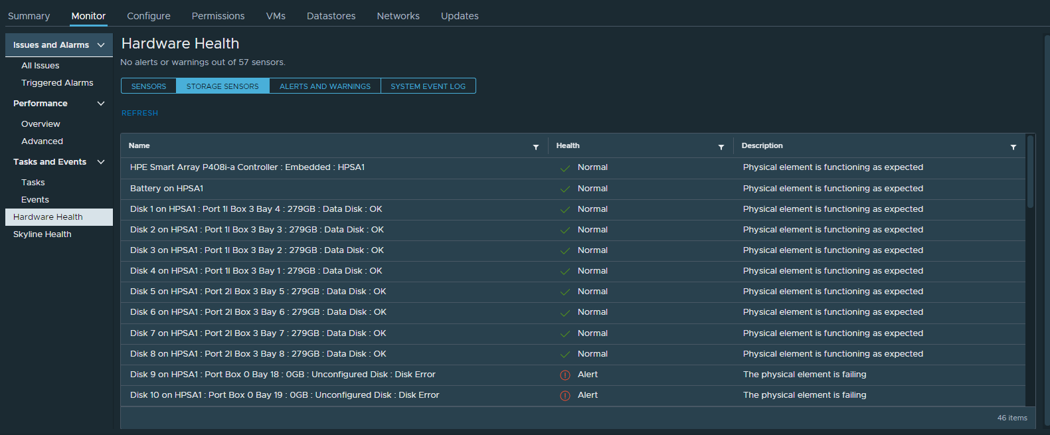Collapse the Issues and Alarms section
1050x435 pixels.
tap(101, 45)
